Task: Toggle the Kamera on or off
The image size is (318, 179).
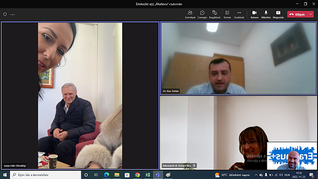Action: click(254, 14)
